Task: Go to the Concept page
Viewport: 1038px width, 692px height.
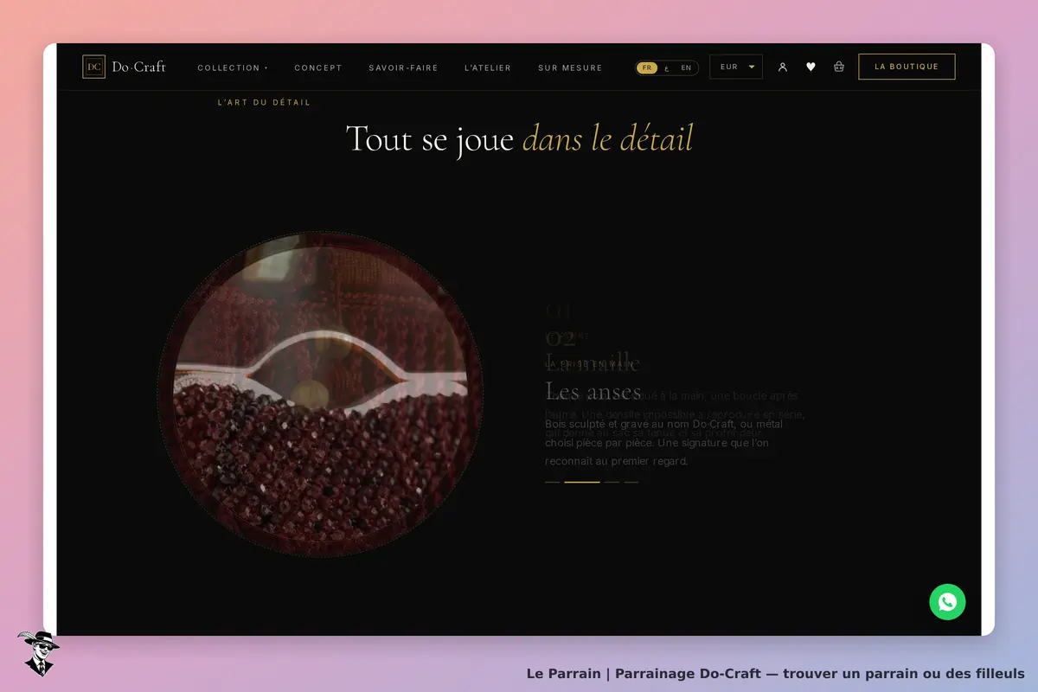Action: point(318,67)
